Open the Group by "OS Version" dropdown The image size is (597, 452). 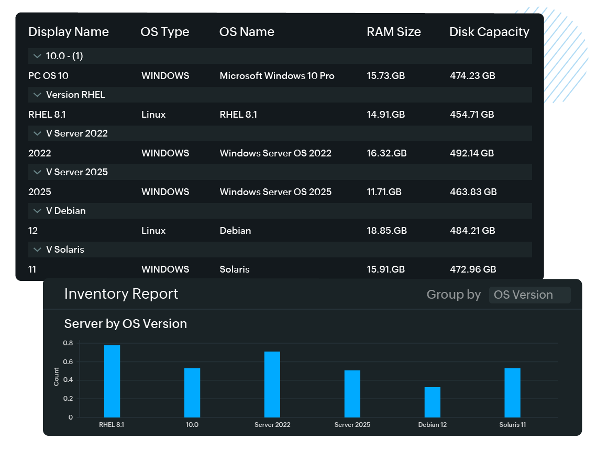tap(529, 295)
